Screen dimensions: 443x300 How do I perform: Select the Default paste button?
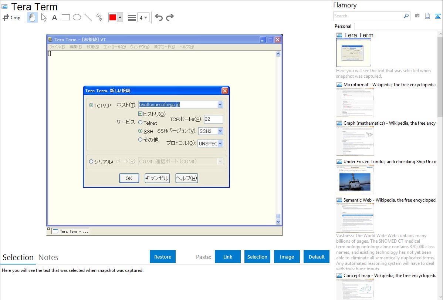[x=317, y=257]
